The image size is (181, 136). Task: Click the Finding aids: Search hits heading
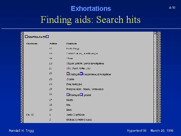90,20
